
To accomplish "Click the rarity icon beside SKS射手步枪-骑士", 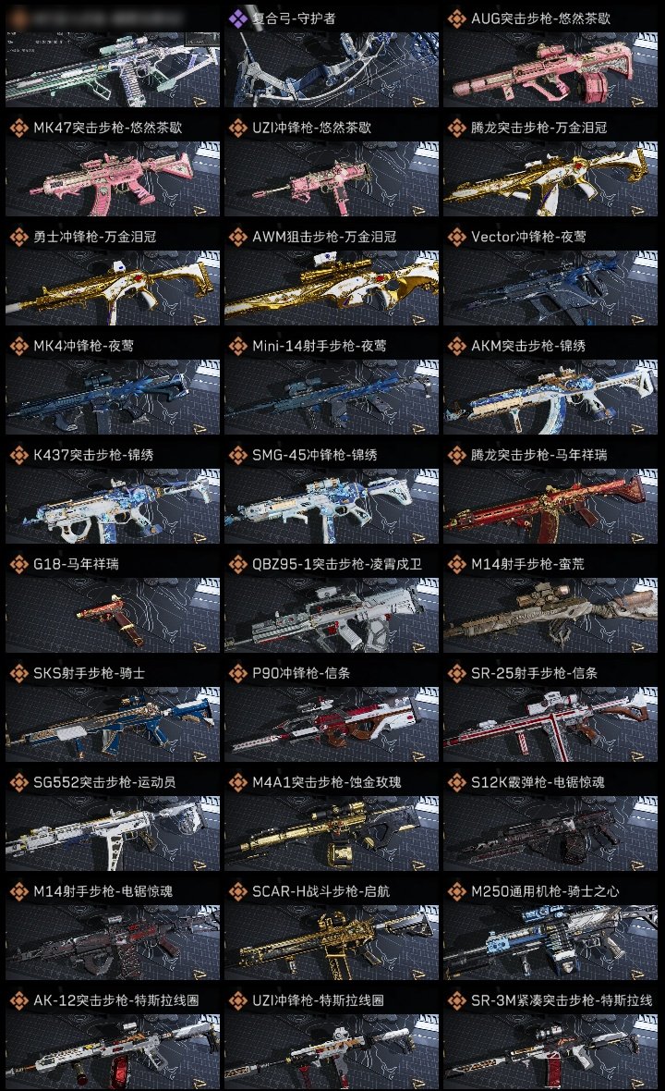I will pos(18,673).
